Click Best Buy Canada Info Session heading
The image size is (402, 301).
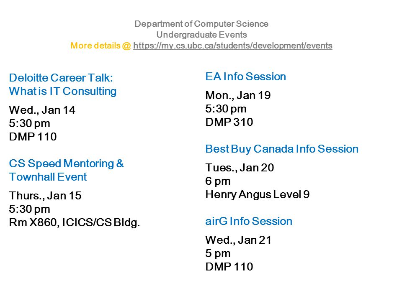coord(282,149)
